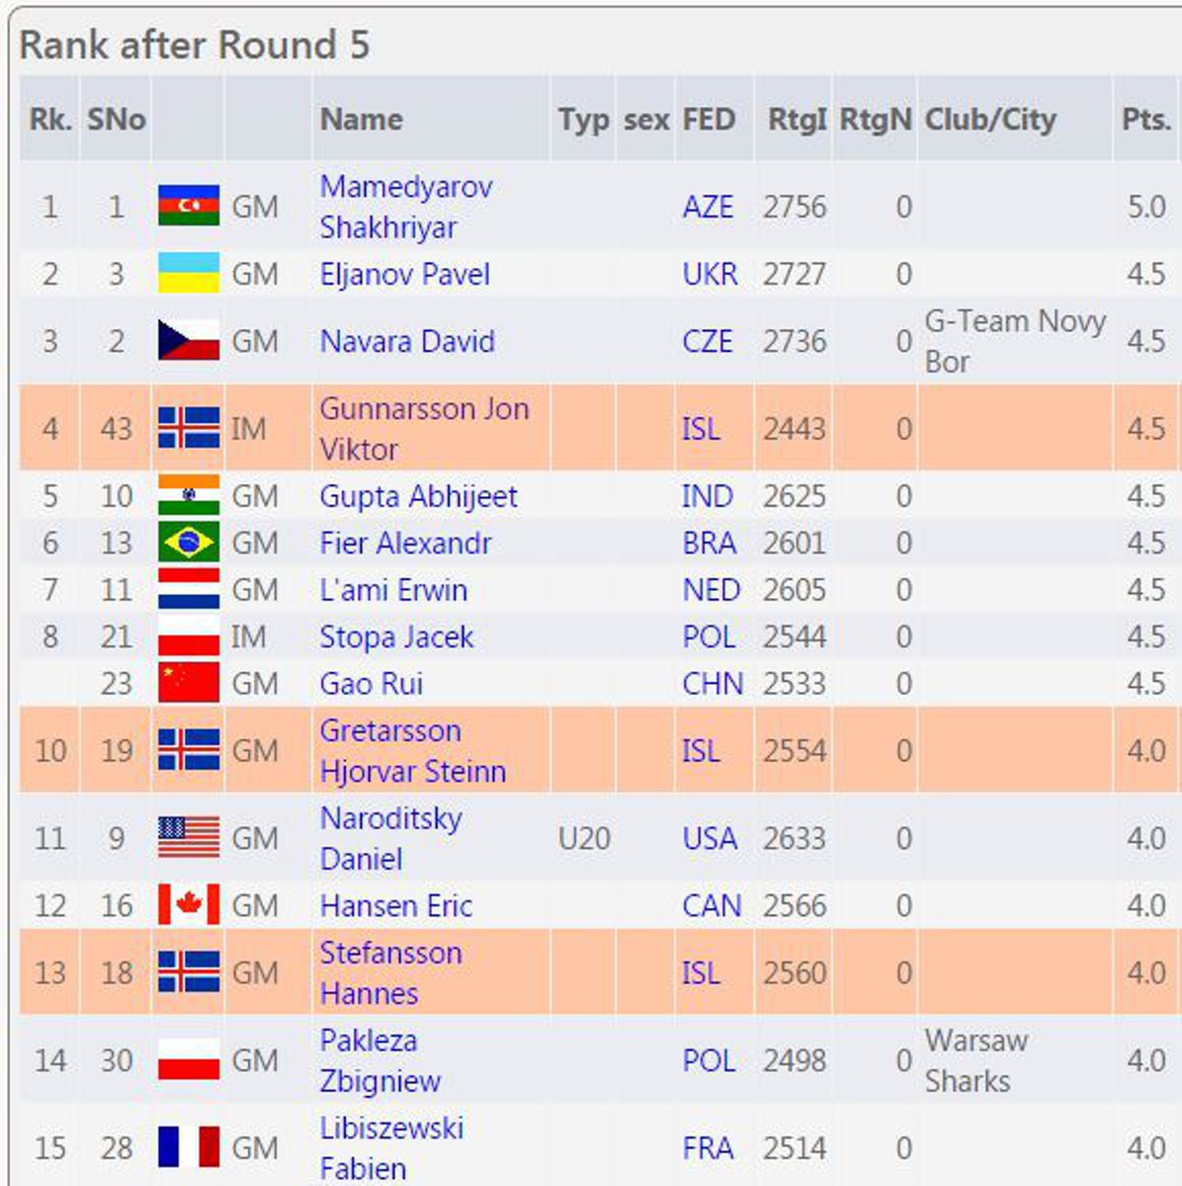Click the Czech flag icon in Navara's row
This screenshot has width=1182, height=1186.
[189, 341]
